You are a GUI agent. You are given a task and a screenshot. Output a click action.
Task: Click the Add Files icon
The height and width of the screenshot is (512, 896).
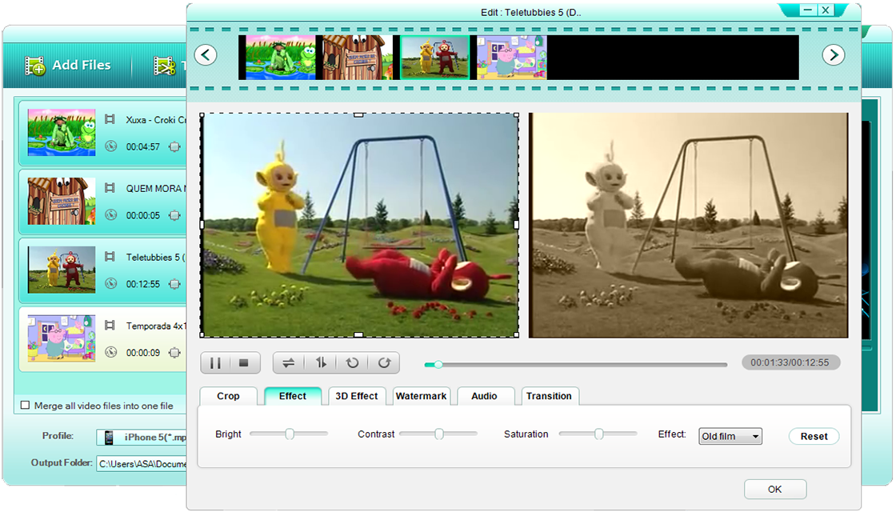(35, 66)
